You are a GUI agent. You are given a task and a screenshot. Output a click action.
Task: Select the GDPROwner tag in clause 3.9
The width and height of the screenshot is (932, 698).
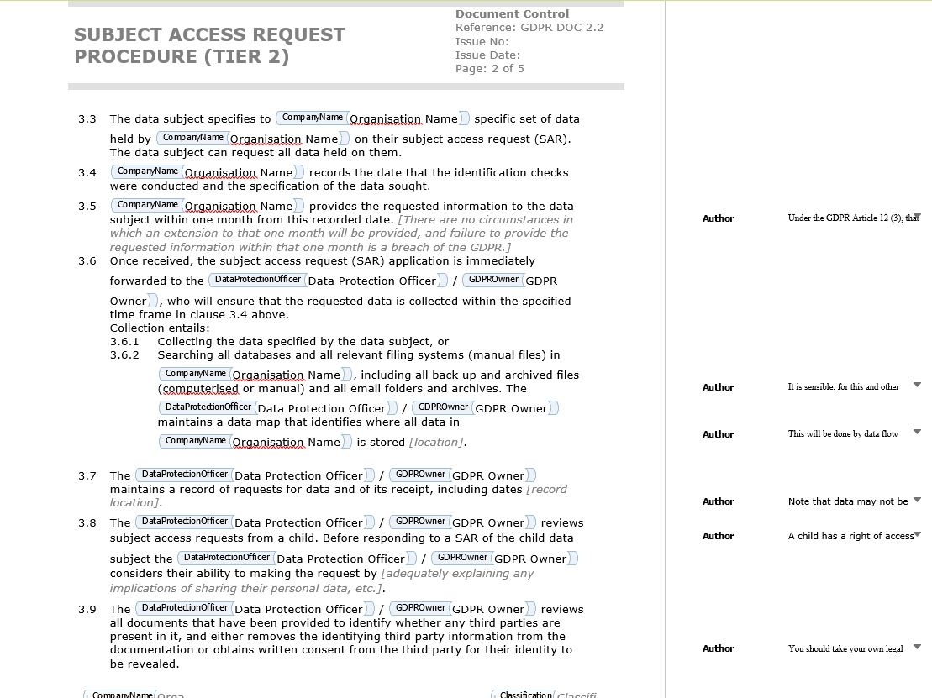coord(419,608)
